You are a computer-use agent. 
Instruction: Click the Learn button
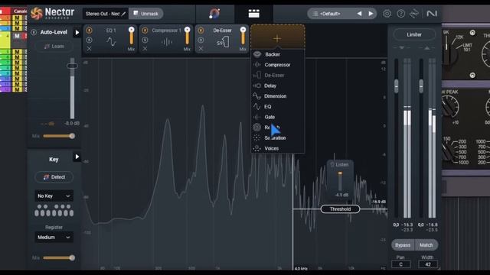[54, 46]
